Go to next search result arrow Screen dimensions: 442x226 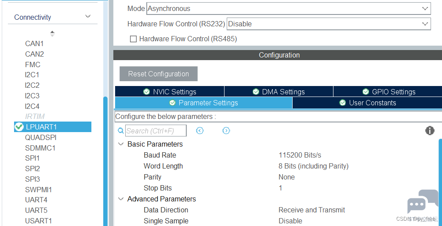(226, 131)
